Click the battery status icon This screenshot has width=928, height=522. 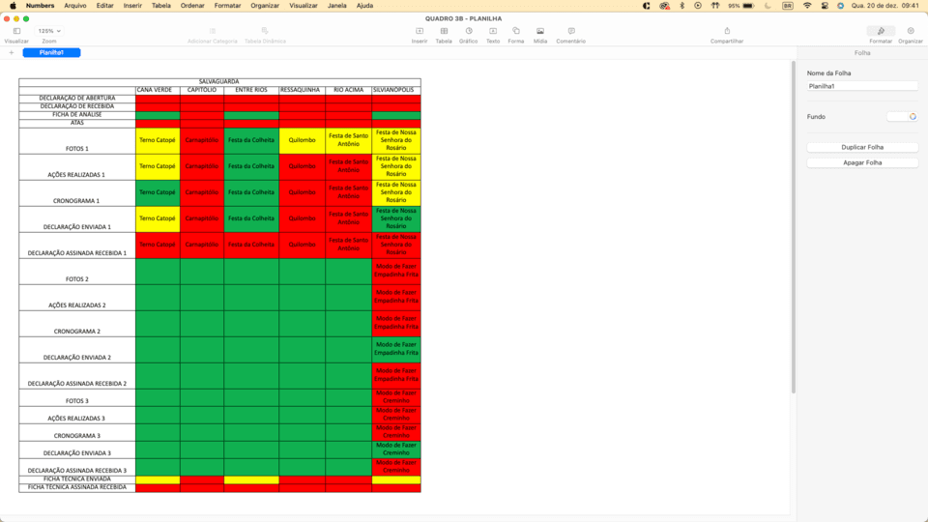[748, 6]
